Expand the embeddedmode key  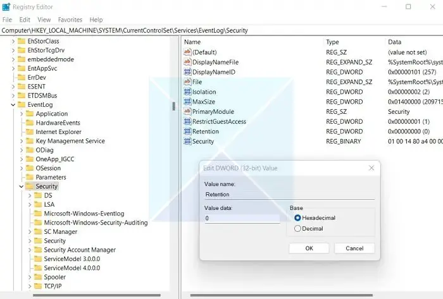(13, 59)
